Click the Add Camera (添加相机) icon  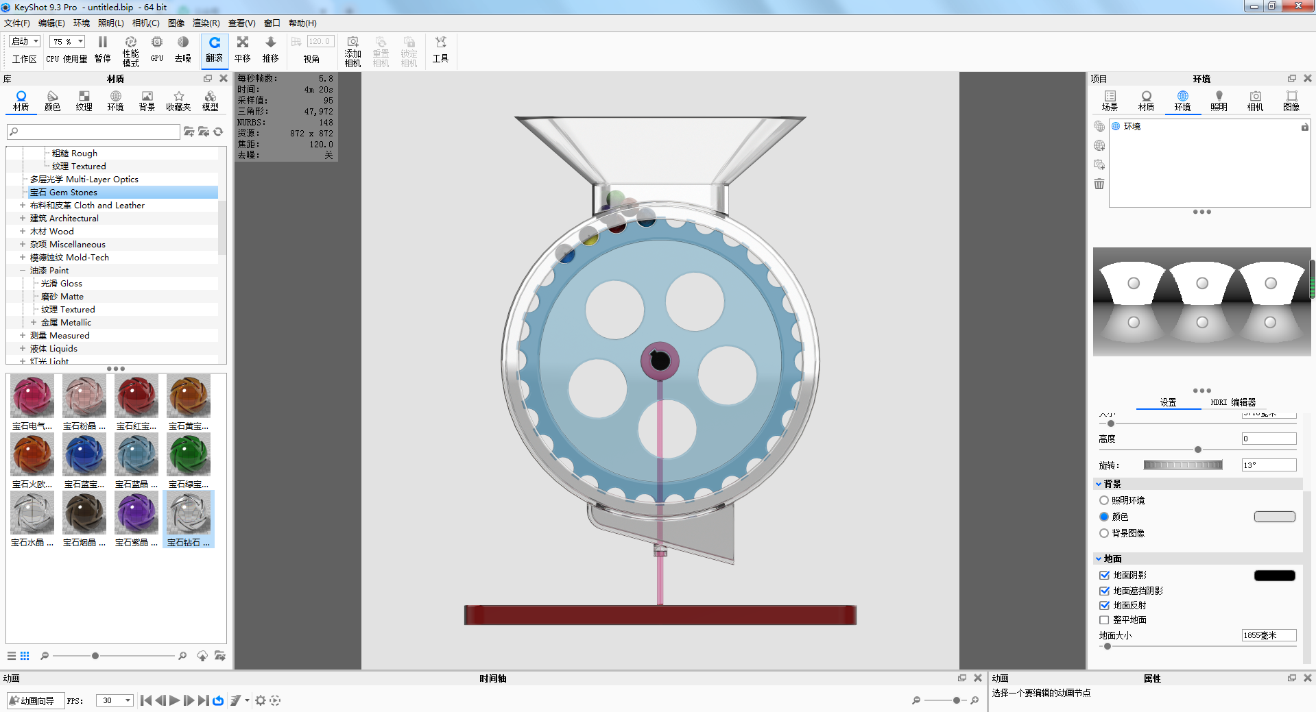pyautogui.click(x=353, y=51)
